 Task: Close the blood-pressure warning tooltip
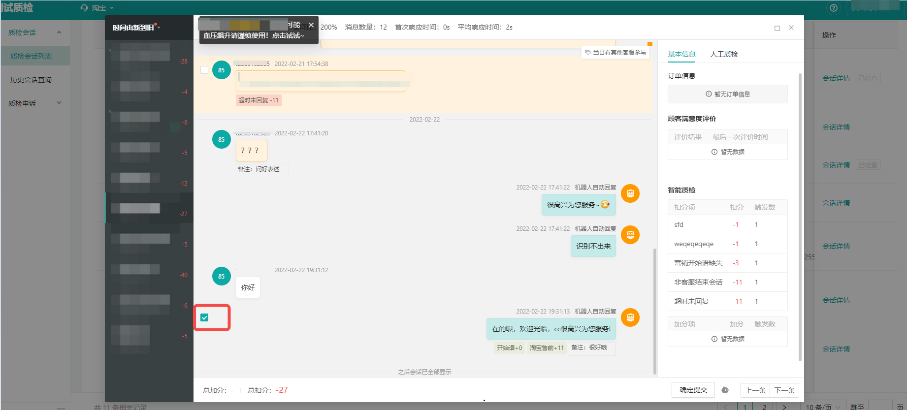311,25
